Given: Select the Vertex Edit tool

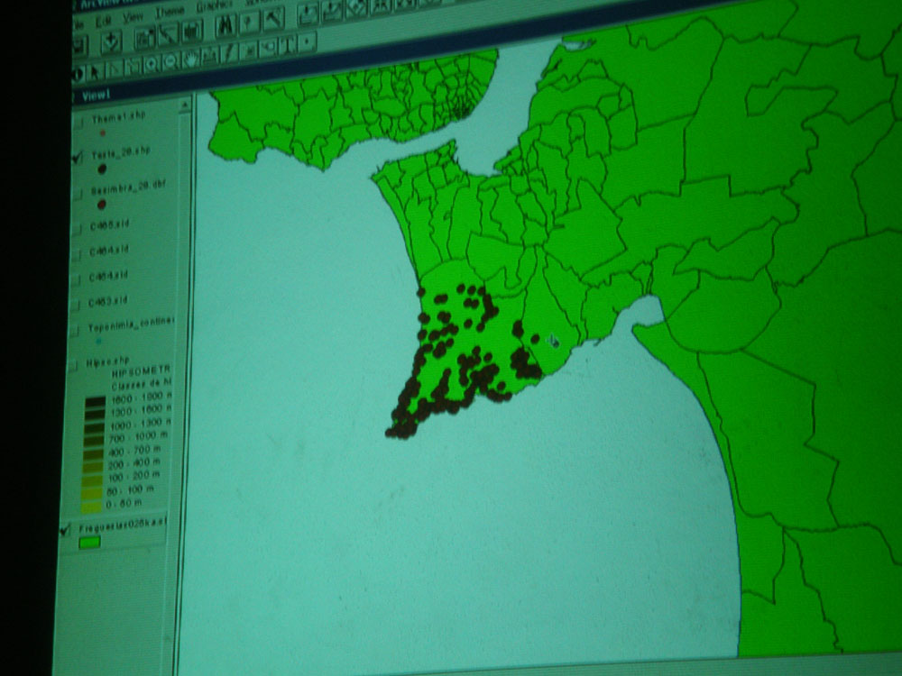Looking at the screenshot, I should point(115,70).
